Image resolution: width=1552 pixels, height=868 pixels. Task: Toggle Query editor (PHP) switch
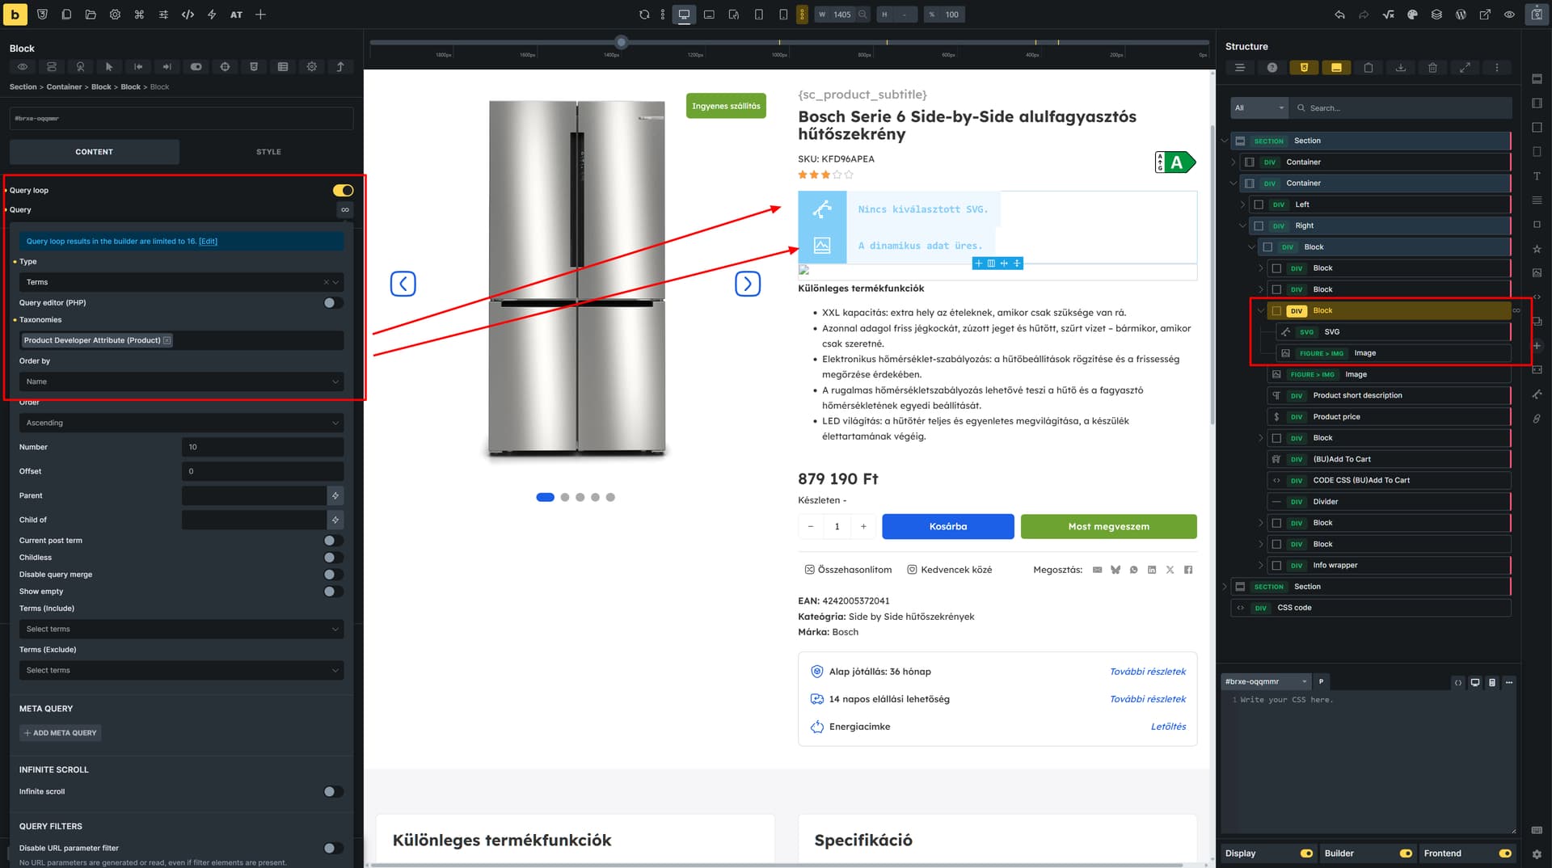point(333,303)
